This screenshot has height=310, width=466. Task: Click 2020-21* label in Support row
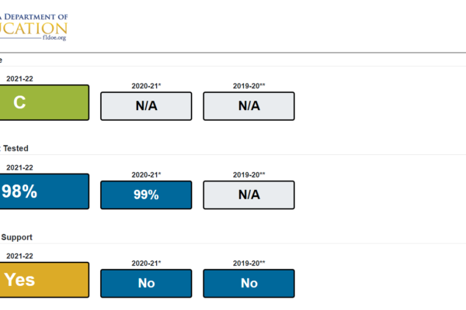pos(146,263)
